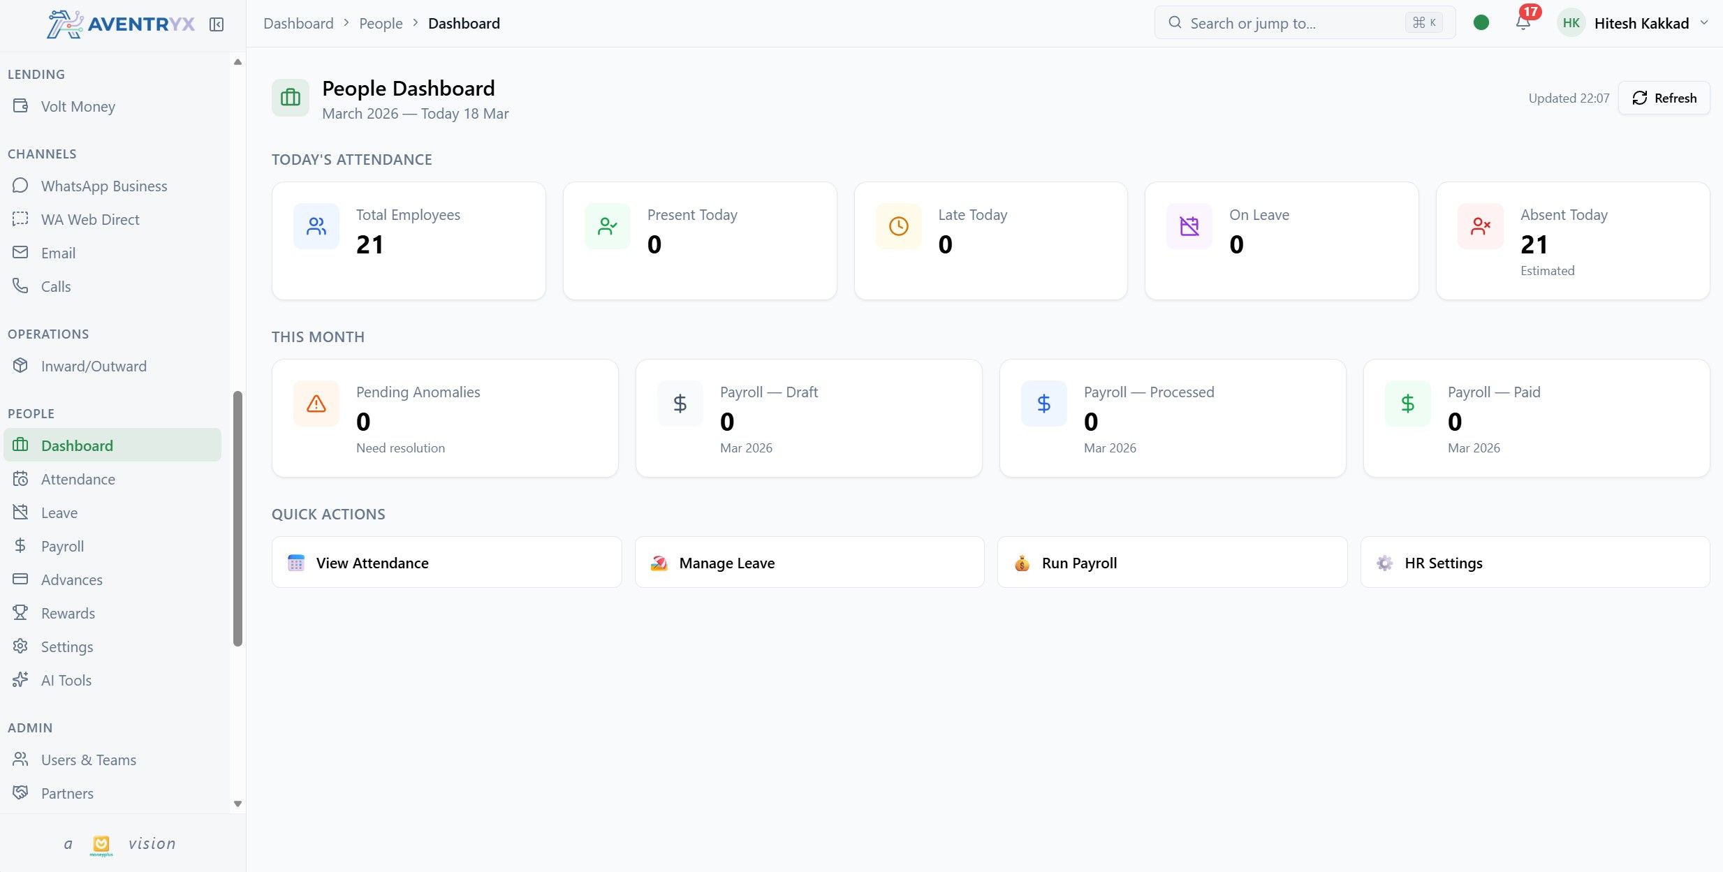Collapse the sidebar using the panel icon

click(217, 24)
